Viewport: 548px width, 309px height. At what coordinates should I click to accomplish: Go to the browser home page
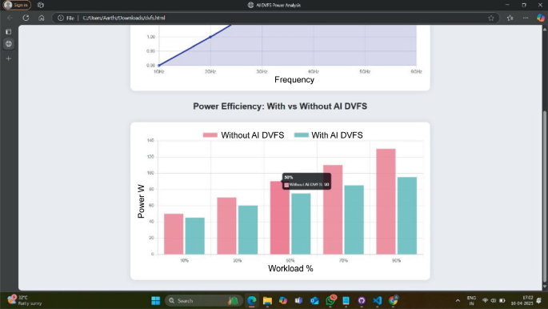click(42, 18)
